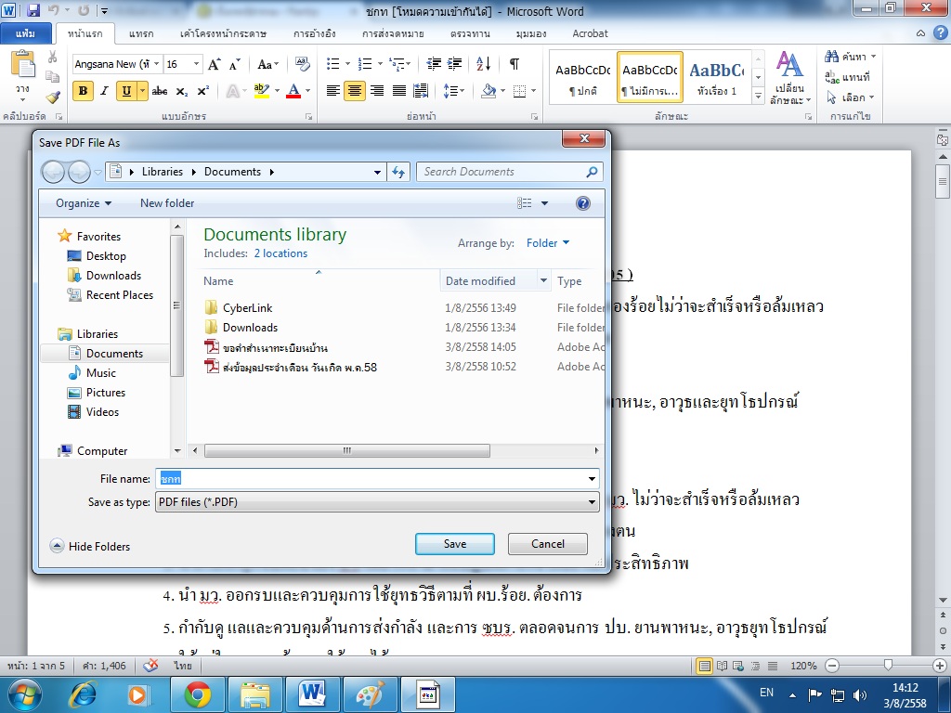Click the Save button in dialog
This screenshot has height=713, width=951.
[455, 544]
